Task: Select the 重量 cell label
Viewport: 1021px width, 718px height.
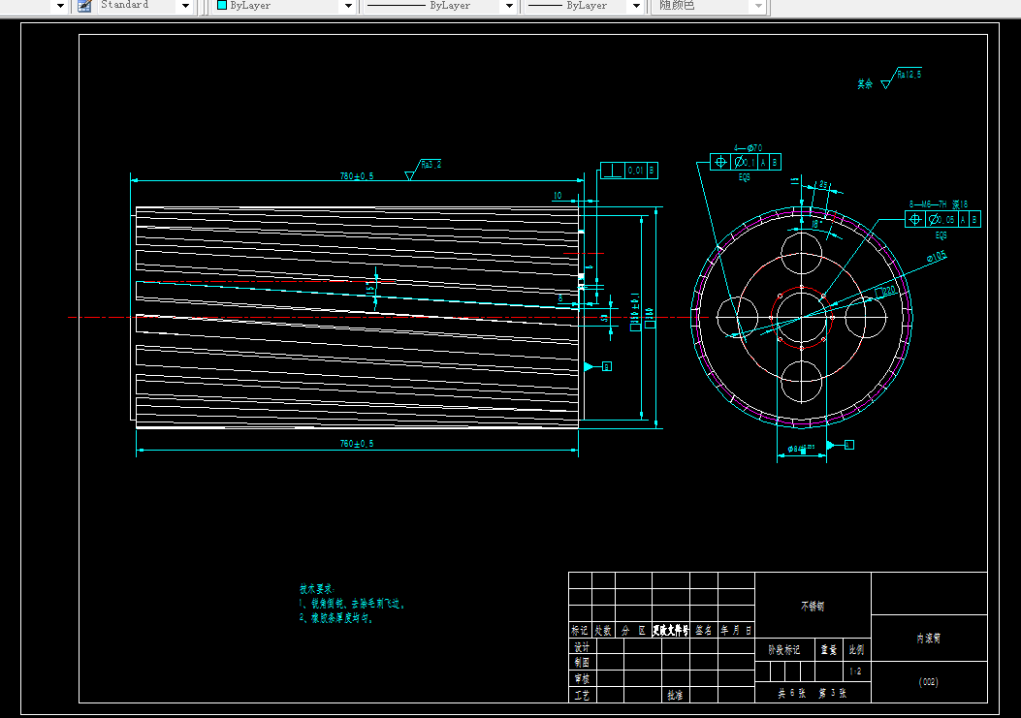Action: 829,649
